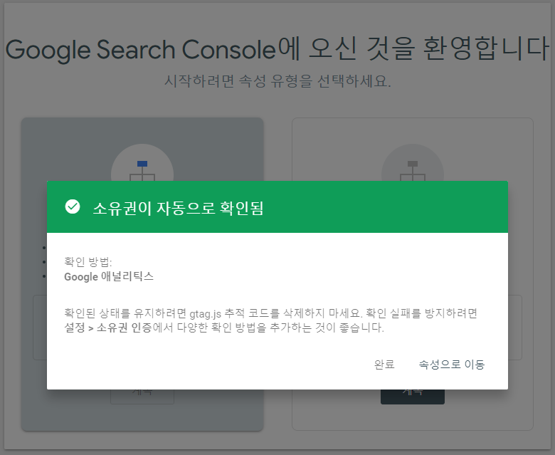555x455 pixels.
Task: Click the 시작하려면 속성 유형을 선택하세요 subtitle
Action: pyautogui.click(x=277, y=81)
